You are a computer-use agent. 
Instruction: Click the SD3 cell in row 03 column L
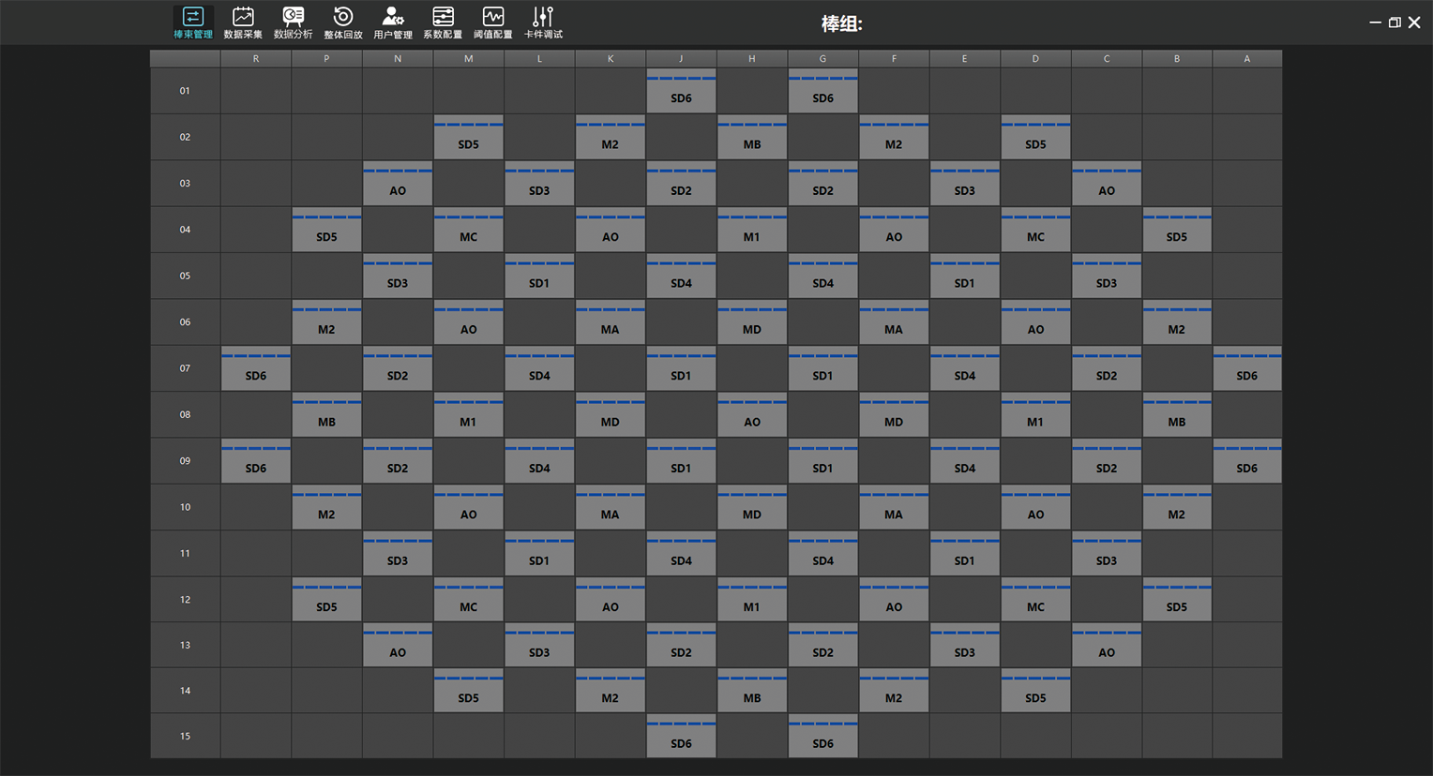click(539, 183)
